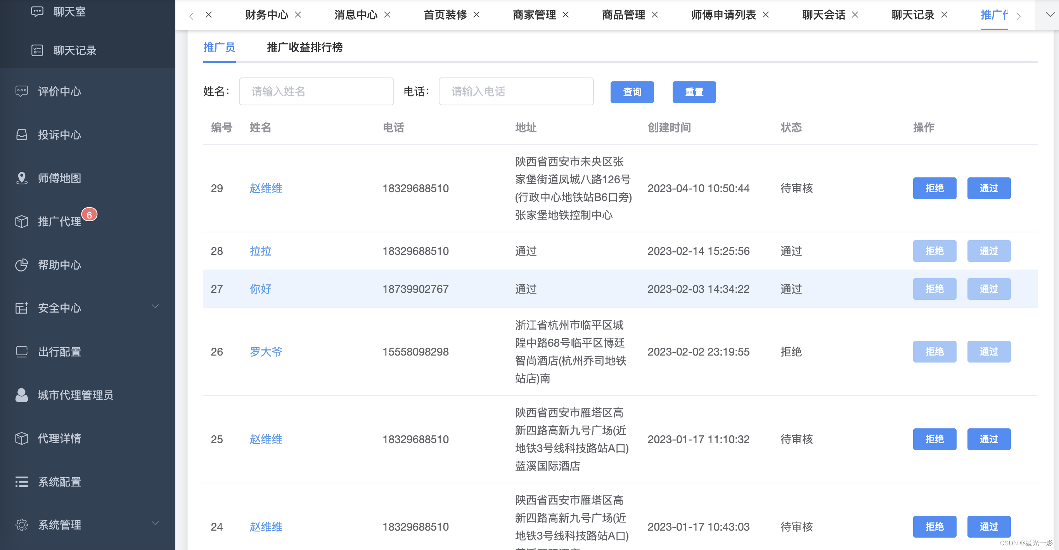Image resolution: width=1059 pixels, height=550 pixels.
Task: Switch to the 推广收益排行榜 tab
Action: [304, 48]
